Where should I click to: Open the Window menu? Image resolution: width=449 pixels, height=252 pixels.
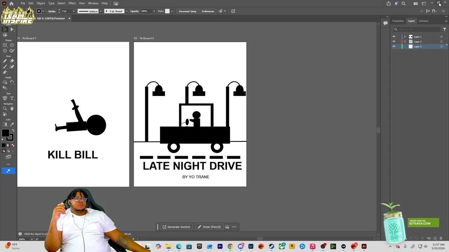[93, 3]
